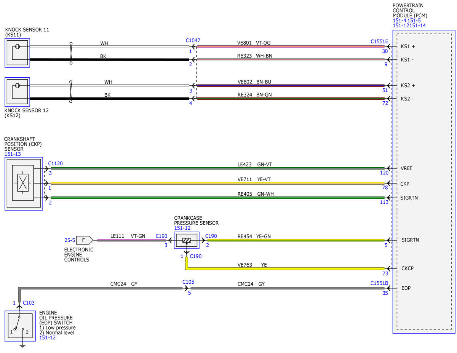Select wire label RE454 YE-GN
457x353 pixels.
[x=254, y=236]
